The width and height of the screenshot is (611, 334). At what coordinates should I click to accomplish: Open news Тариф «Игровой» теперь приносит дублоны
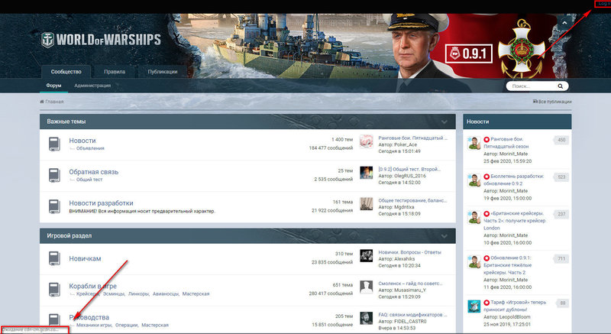pyautogui.click(x=515, y=306)
